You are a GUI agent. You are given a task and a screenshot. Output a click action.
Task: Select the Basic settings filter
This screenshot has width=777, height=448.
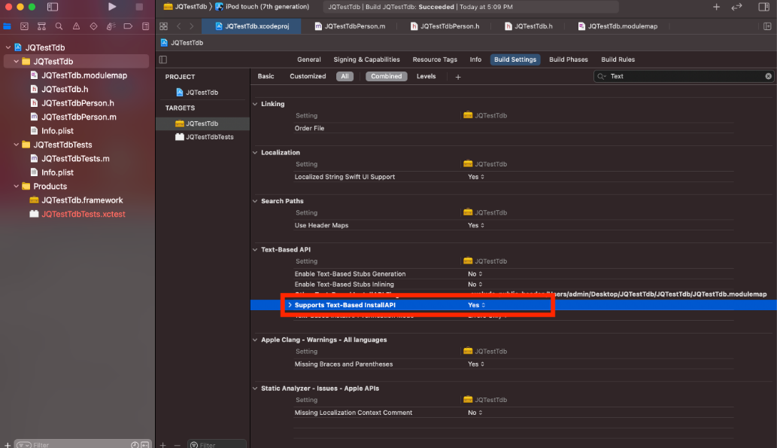pyautogui.click(x=266, y=76)
